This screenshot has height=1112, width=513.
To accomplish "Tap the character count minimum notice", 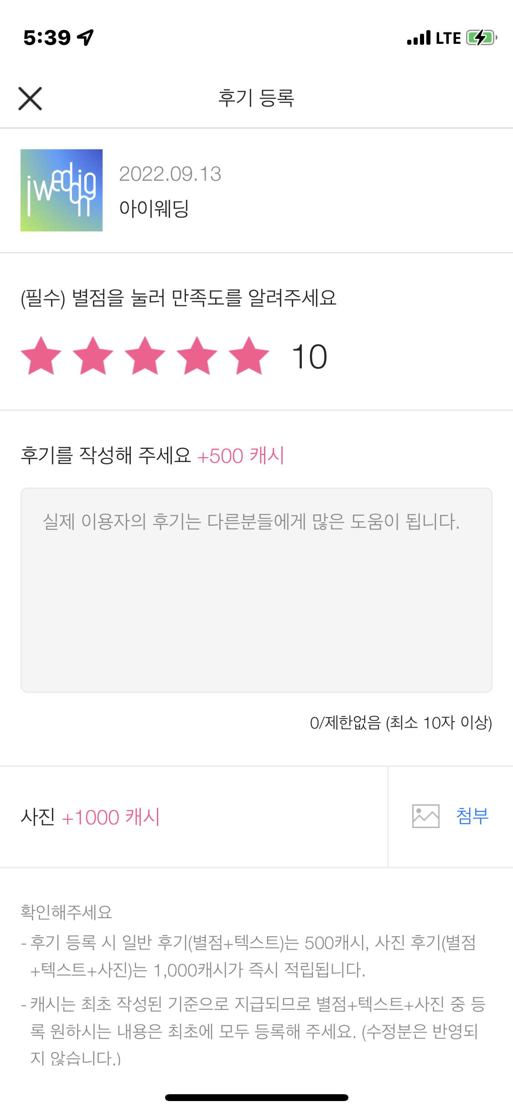I will point(401,723).
